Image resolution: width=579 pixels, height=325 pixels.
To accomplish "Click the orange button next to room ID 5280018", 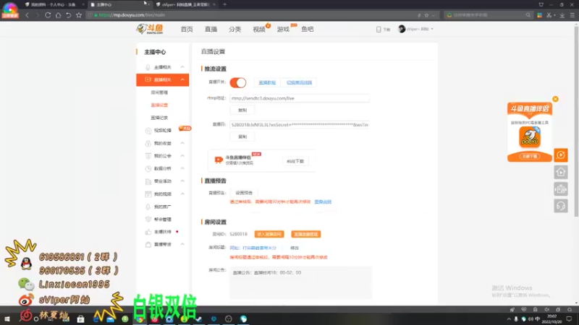I will pos(269,234).
